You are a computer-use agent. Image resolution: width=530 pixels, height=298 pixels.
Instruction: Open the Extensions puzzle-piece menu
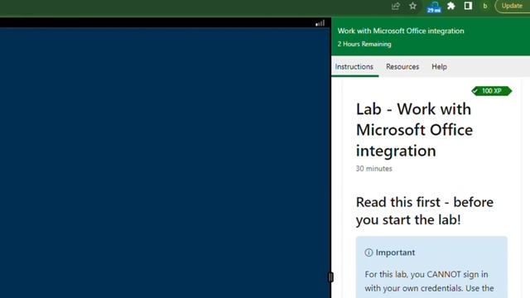click(x=450, y=6)
